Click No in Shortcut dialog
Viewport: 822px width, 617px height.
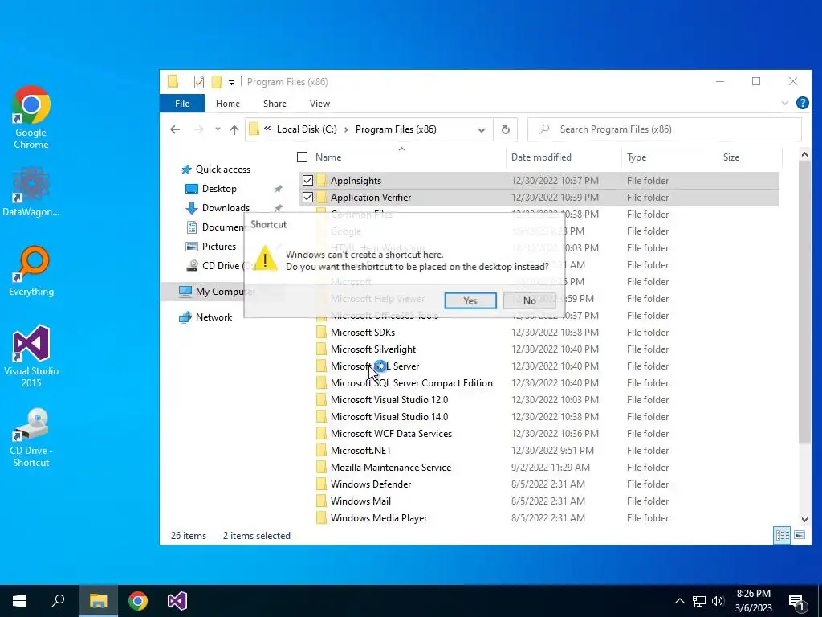pos(530,300)
